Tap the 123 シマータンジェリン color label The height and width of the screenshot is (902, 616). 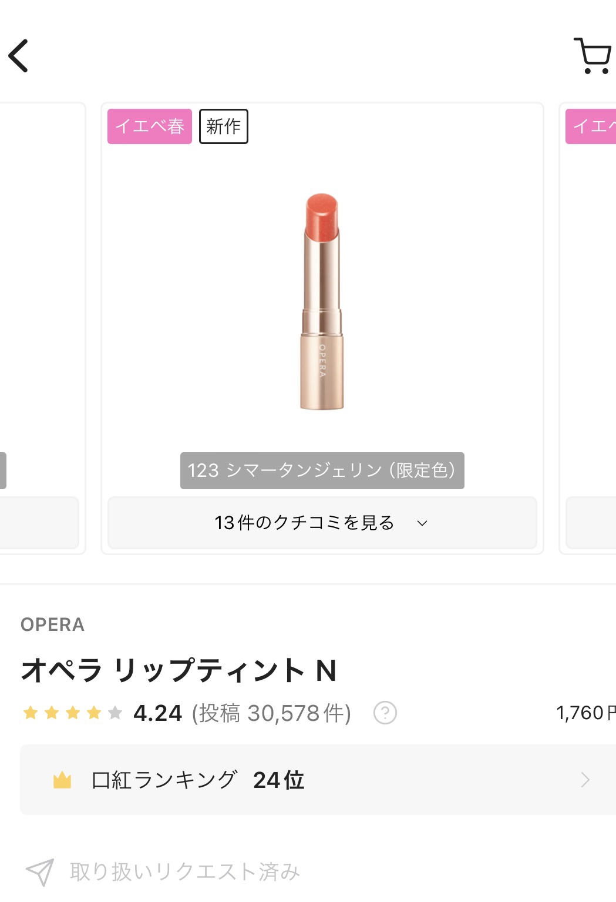(x=322, y=470)
